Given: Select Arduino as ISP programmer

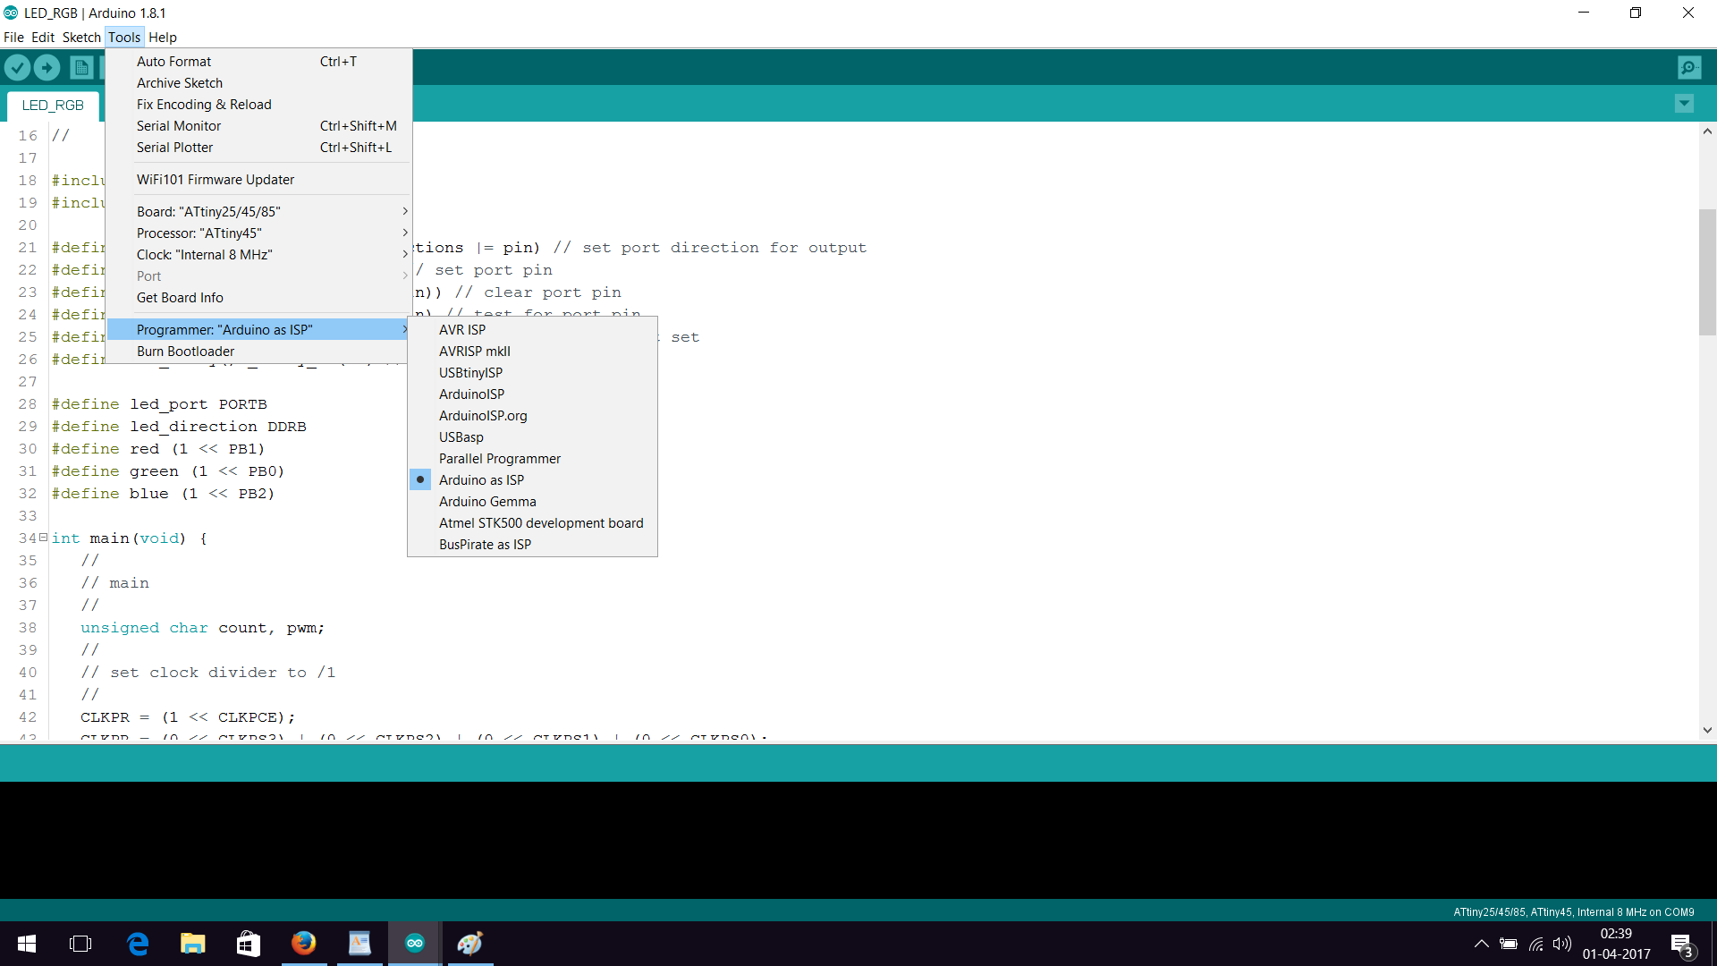Looking at the screenshot, I should pyautogui.click(x=532, y=480).
